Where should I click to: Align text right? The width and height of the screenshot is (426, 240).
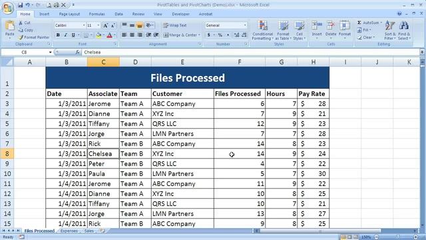click(140, 35)
